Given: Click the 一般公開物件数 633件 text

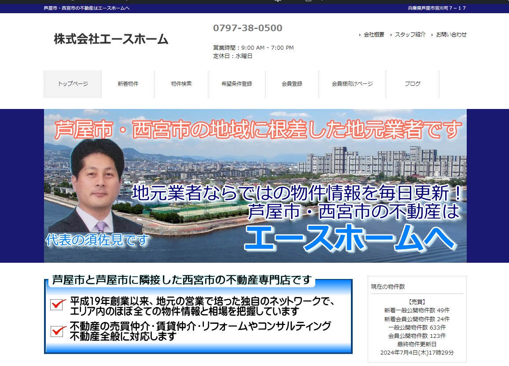Looking at the screenshot, I should point(417,327).
